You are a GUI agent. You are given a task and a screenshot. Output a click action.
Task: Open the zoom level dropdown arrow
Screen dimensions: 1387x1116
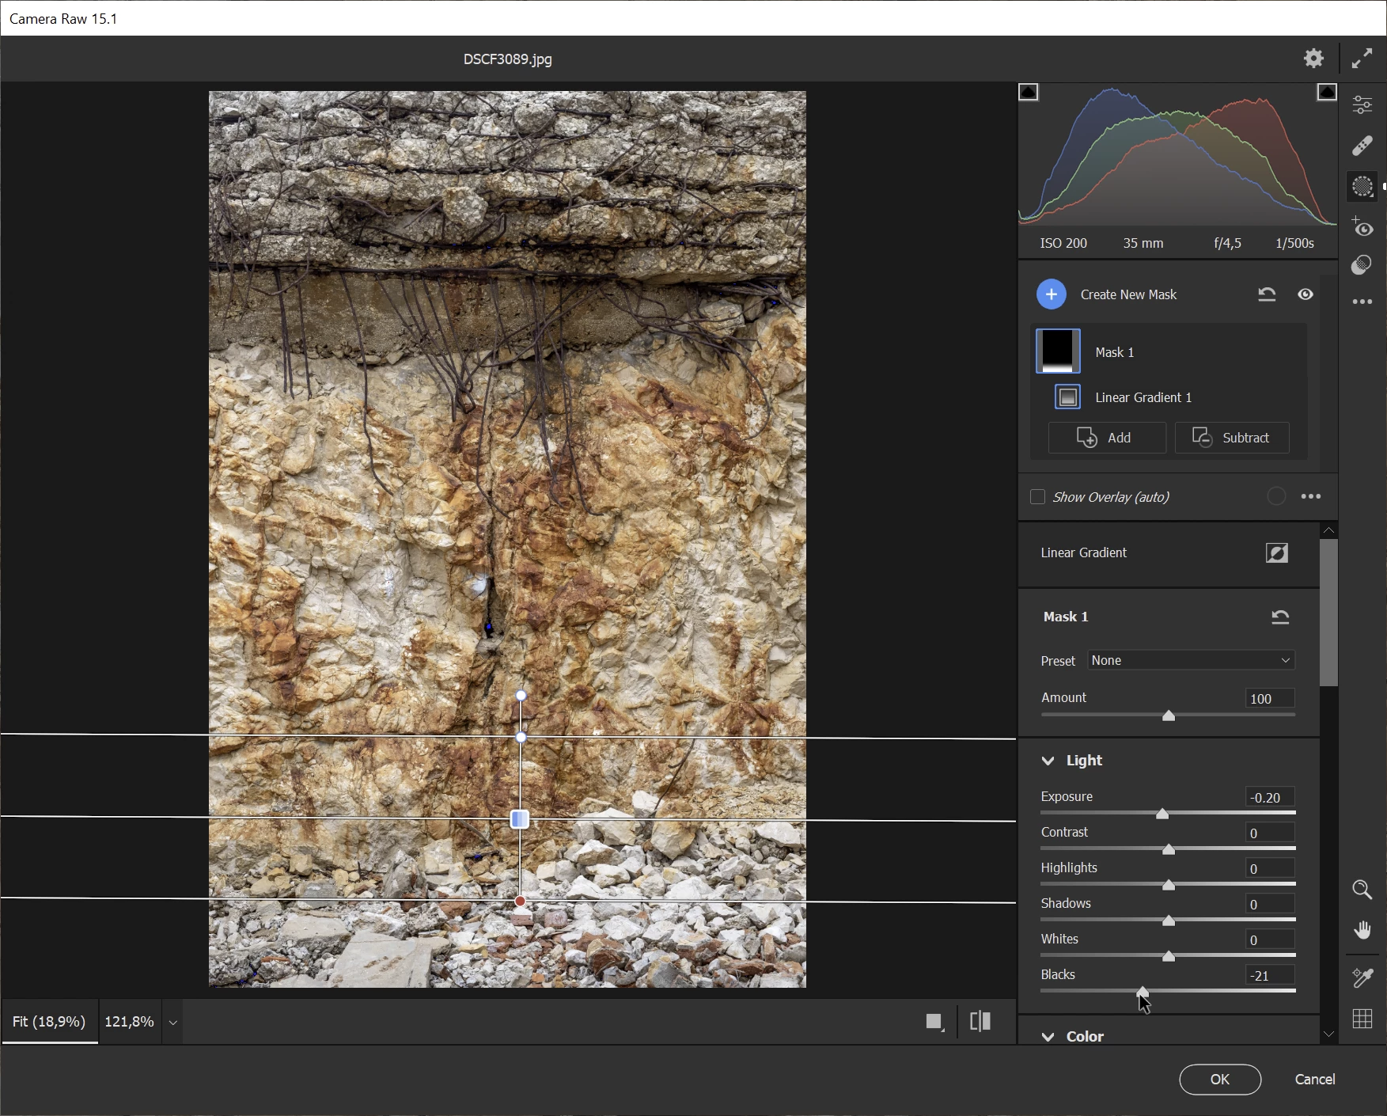click(172, 1022)
